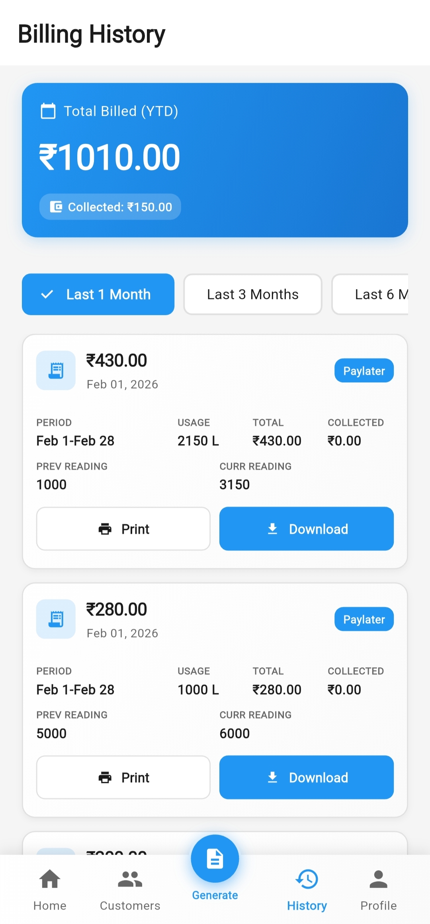Open the Profile person icon
Image resolution: width=430 pixels, height=924 pixels.
[x=378, y=879]
